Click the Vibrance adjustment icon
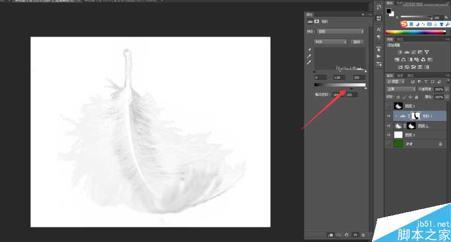Image resolution: width=451 pixels, height=242 pixels. click(427, 52)
